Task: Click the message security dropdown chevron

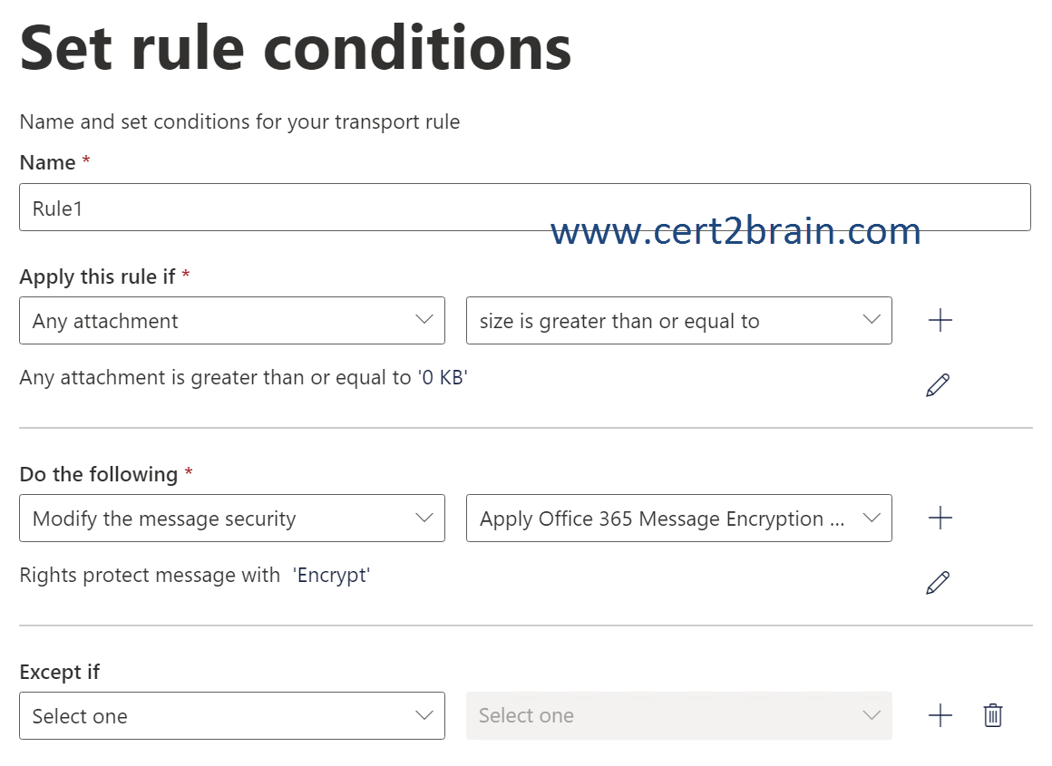Action: pos(424,518)
